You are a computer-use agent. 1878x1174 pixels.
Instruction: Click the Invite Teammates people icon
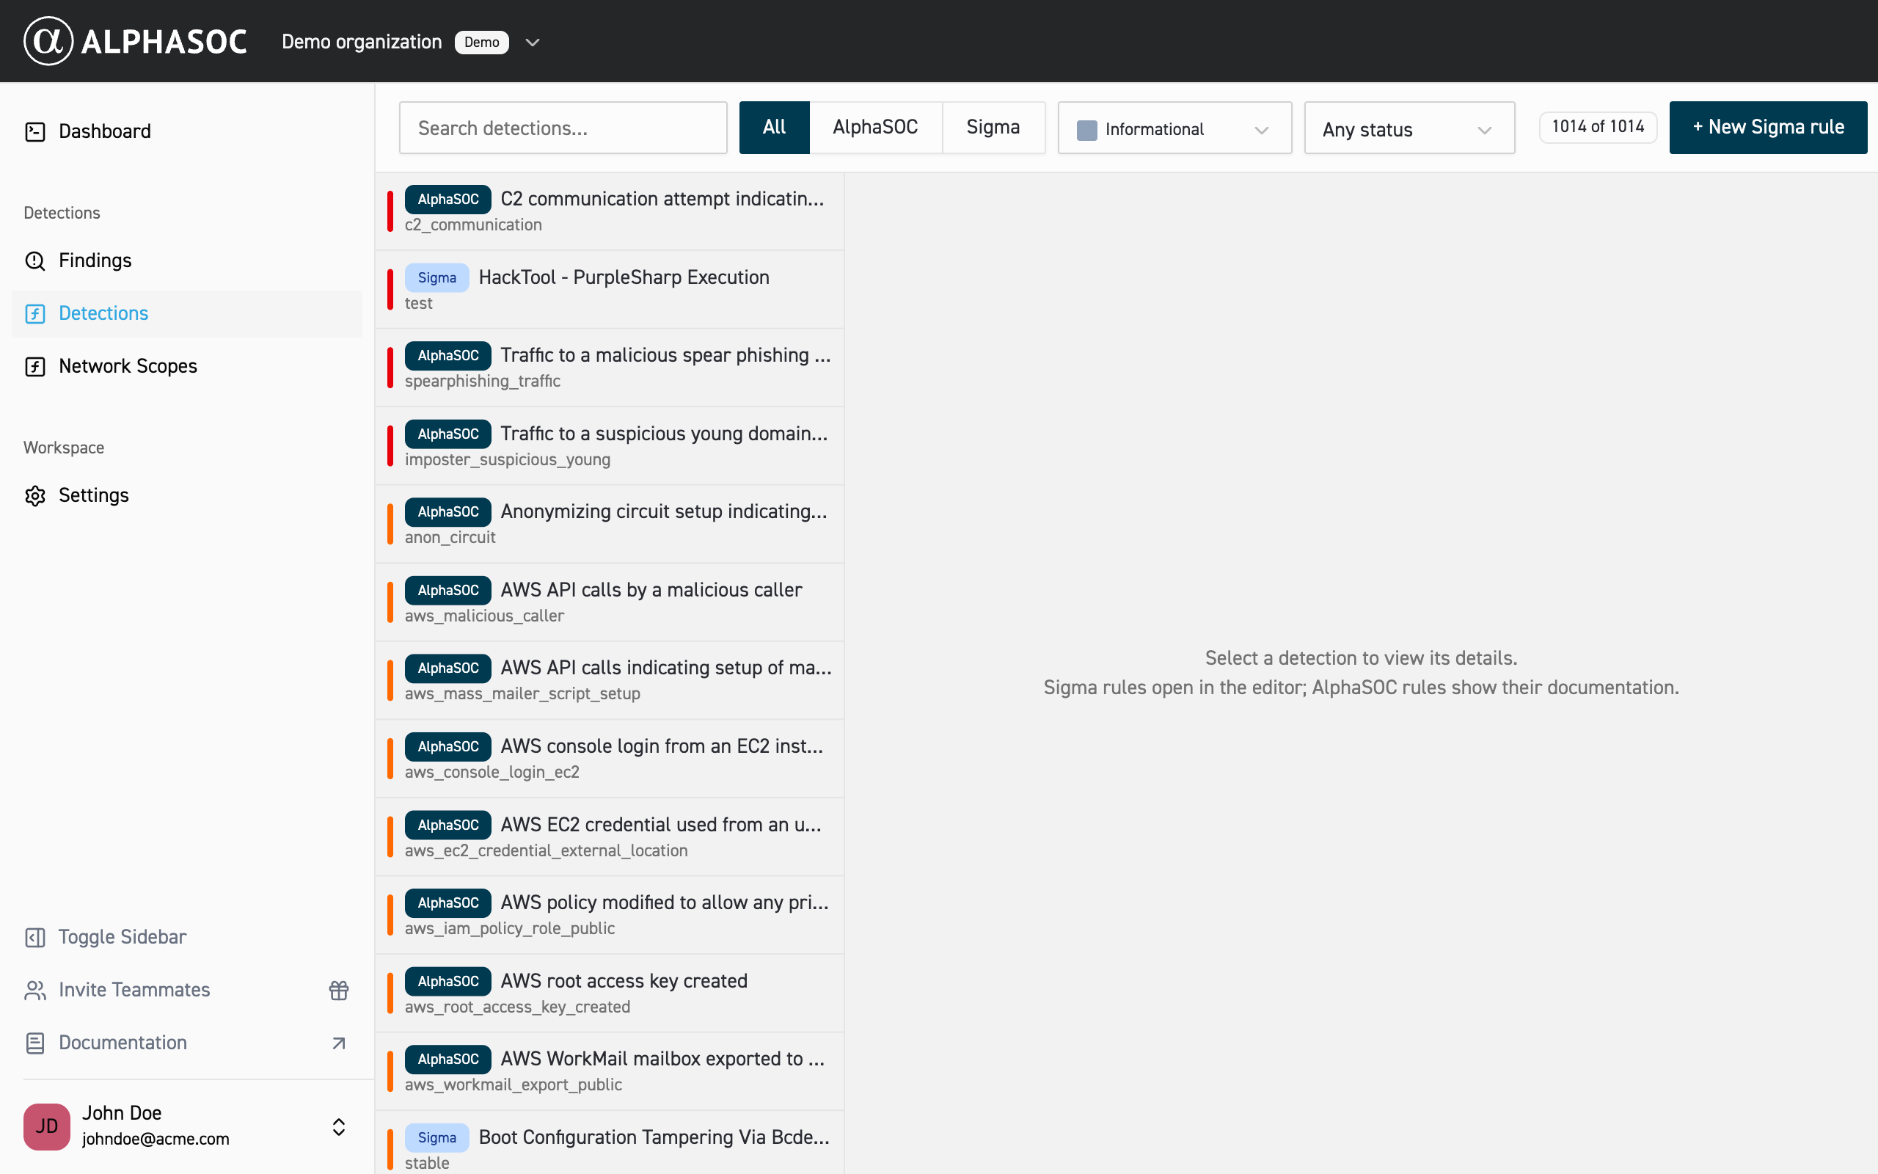click(x=35, y=990)
